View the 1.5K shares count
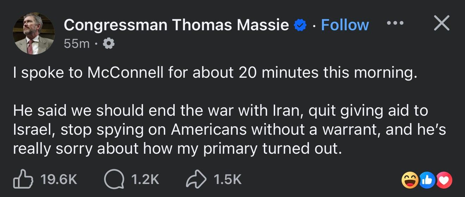 [x=228, y=180]
